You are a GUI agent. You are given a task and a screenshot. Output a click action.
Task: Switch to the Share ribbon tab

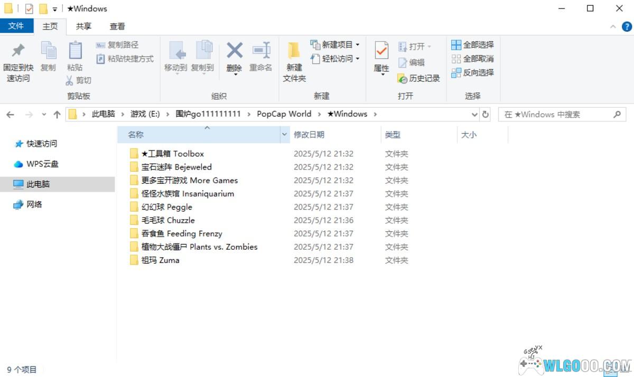point(83,26)
